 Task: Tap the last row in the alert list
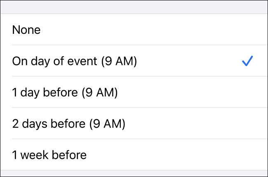[134, 155]
